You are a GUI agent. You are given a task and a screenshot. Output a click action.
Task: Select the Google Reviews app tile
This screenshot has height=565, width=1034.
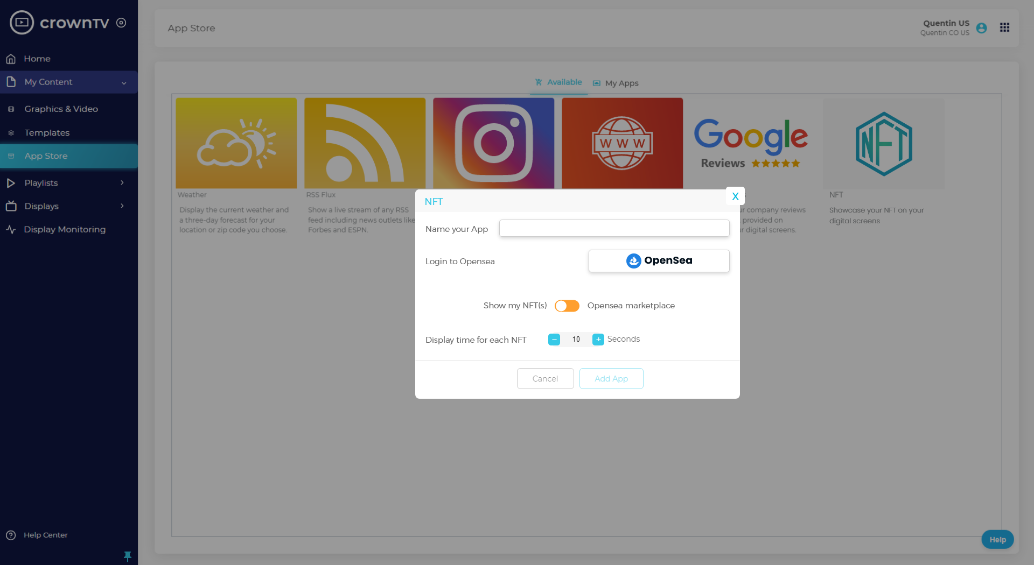[x=751, y=143]
